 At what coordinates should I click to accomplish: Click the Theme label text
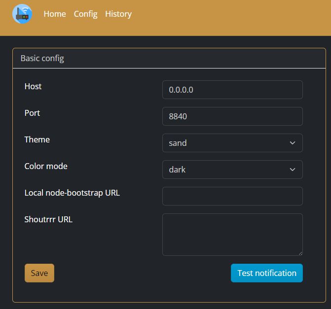tap(37, 139)
